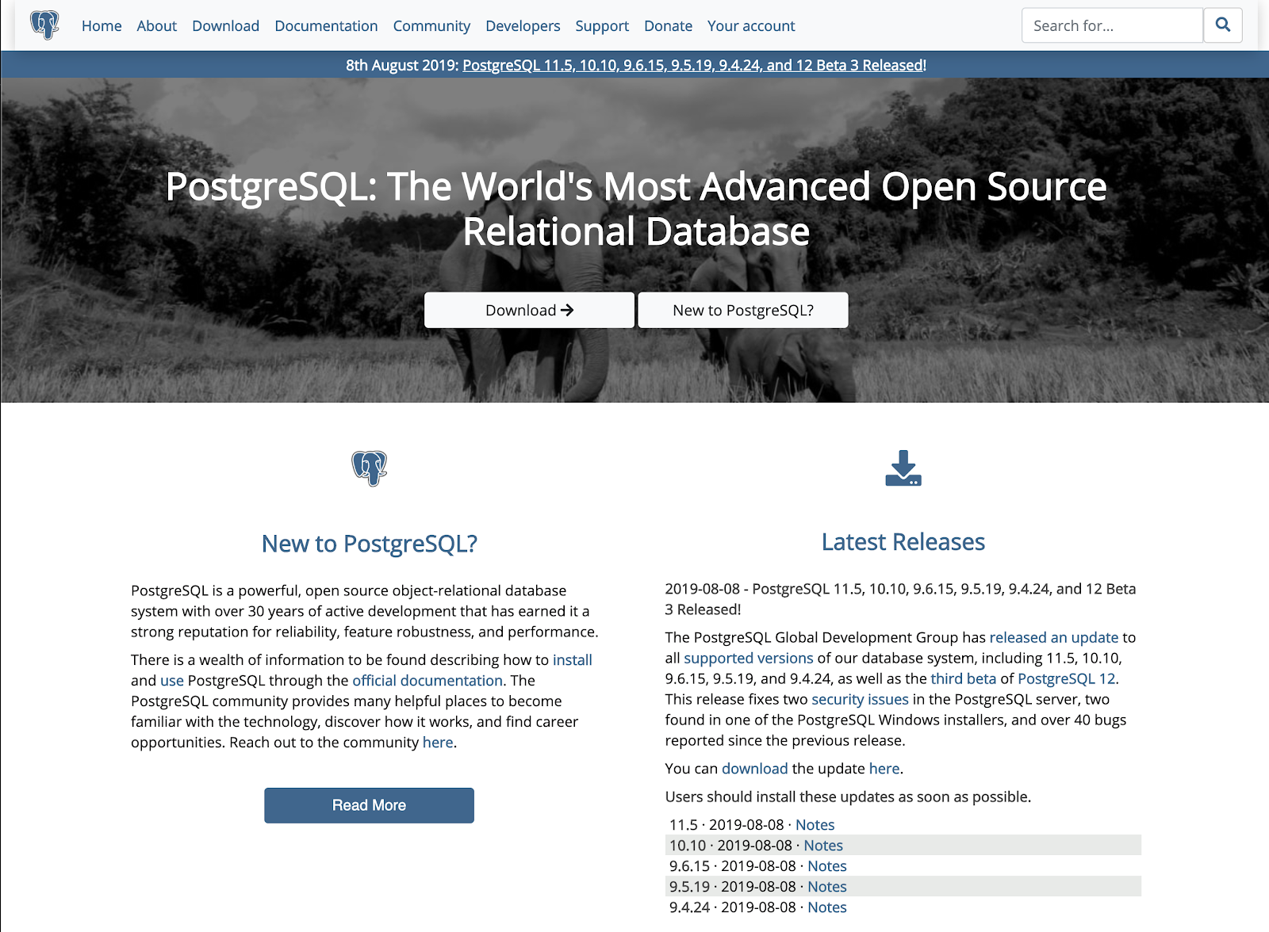
Task: Click the search magnifier icon button
Action: [1223, 25]
